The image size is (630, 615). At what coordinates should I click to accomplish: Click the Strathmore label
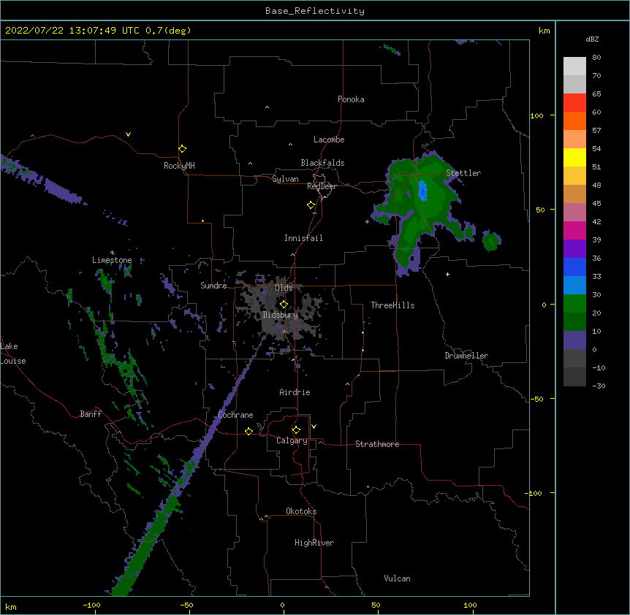tap(377, 444)
